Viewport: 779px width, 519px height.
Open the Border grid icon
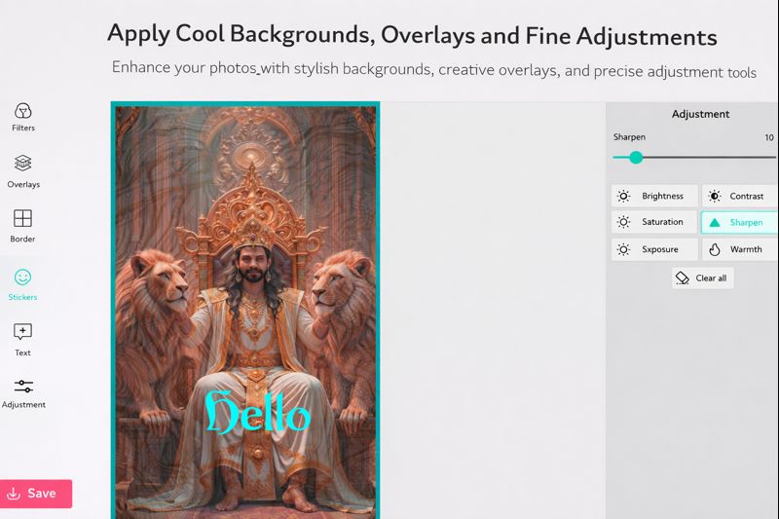22,218
